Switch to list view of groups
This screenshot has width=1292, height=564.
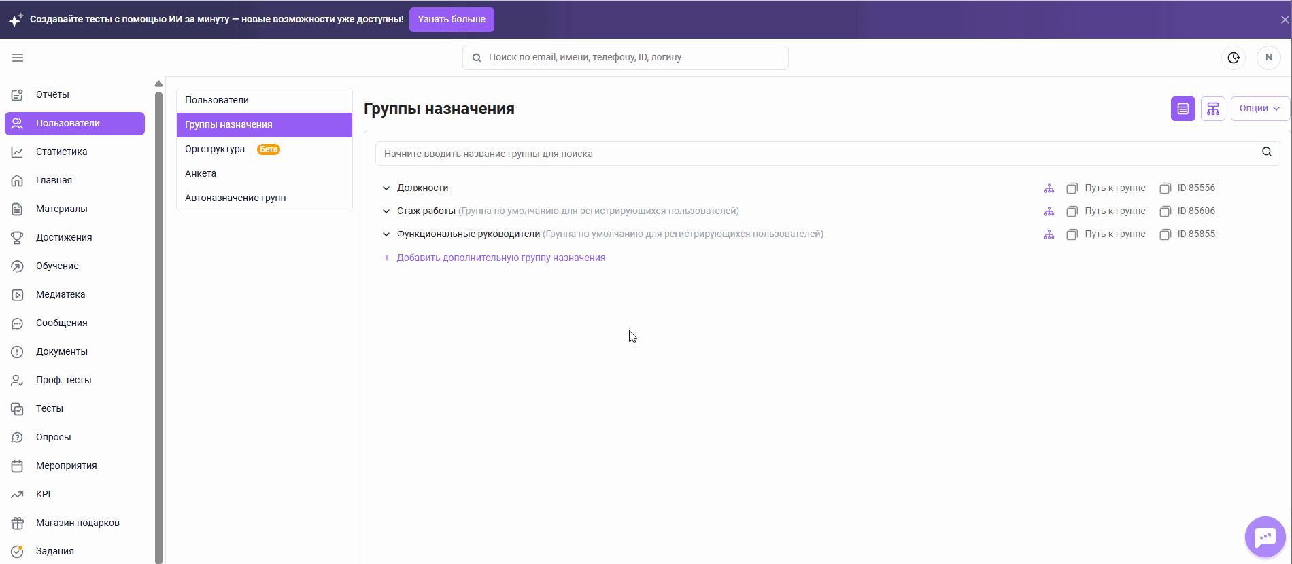[1183, 109]
